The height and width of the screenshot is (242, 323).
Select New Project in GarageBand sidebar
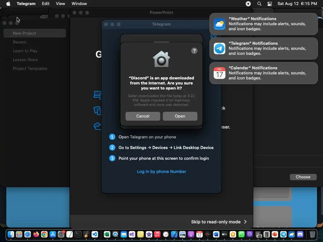[35, 33]
